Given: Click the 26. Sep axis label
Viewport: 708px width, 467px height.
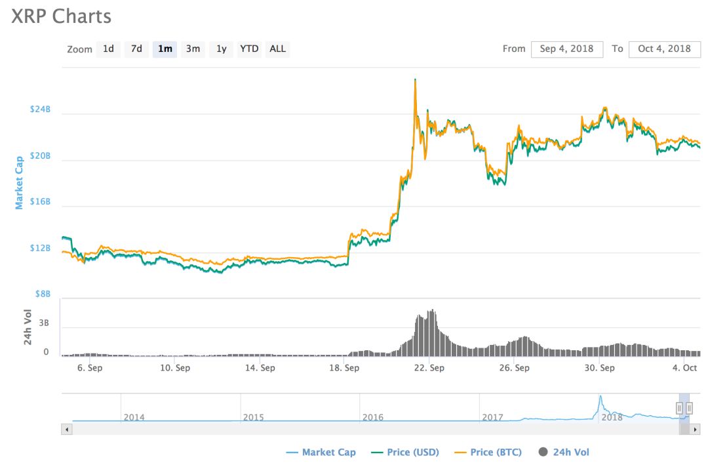Looking at the screenshot, I should coord(515,368).
